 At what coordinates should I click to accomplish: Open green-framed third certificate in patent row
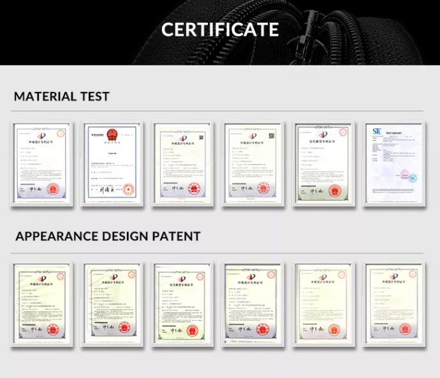pyautogui.click(x=182, y=304)
